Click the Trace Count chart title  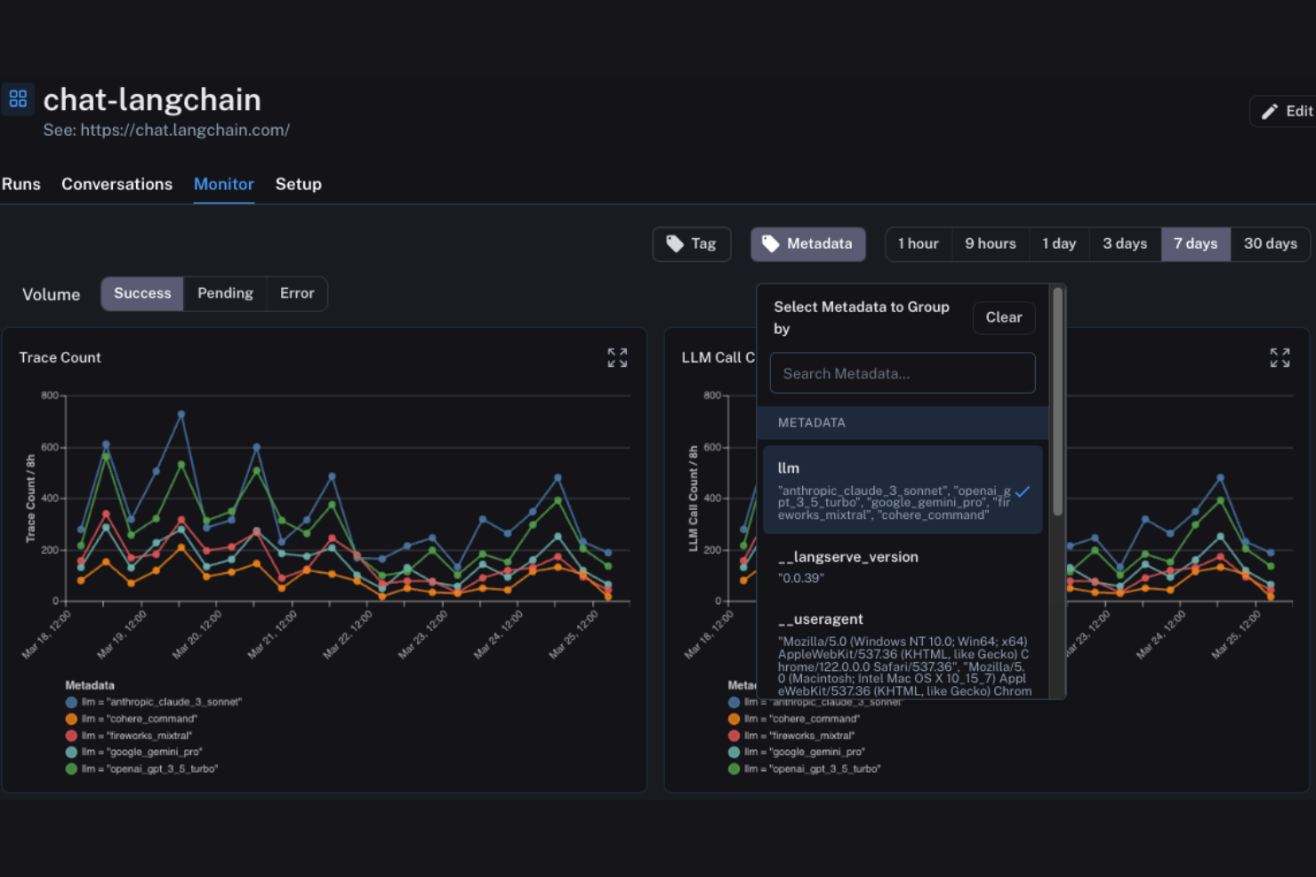click(60, 357)
